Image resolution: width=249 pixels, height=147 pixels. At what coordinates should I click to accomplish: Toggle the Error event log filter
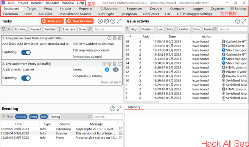click(x=34, y=117)
